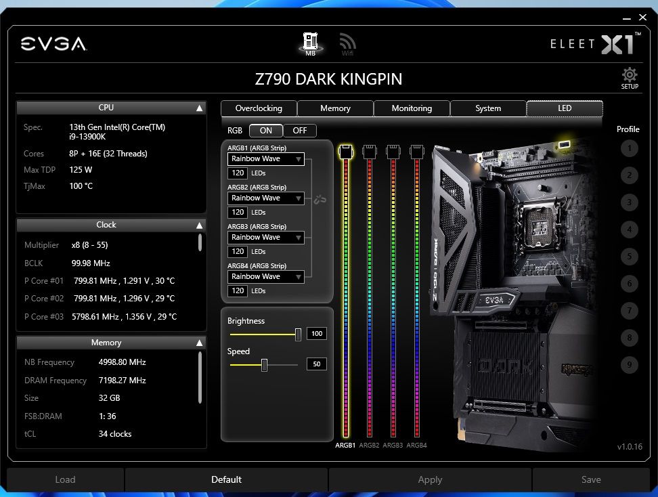The height and width of the screenshot is (497, 658).
Task: Open the SETUP gear icon
Action: click(630, 78)
